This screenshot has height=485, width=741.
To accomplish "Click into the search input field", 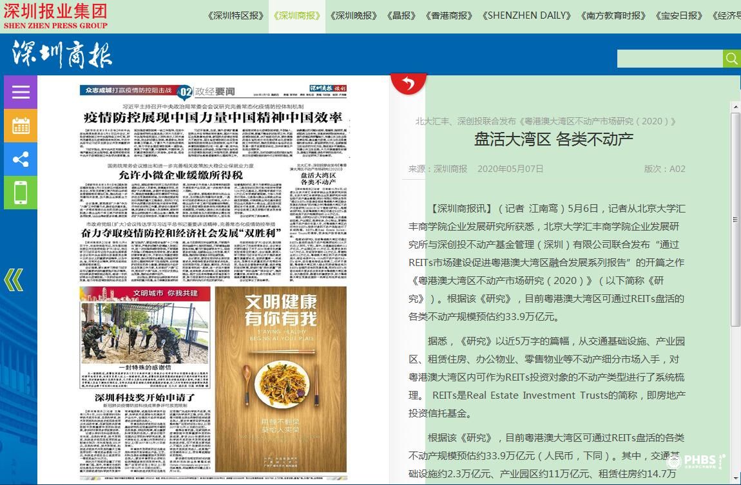I will pos(669,59).
